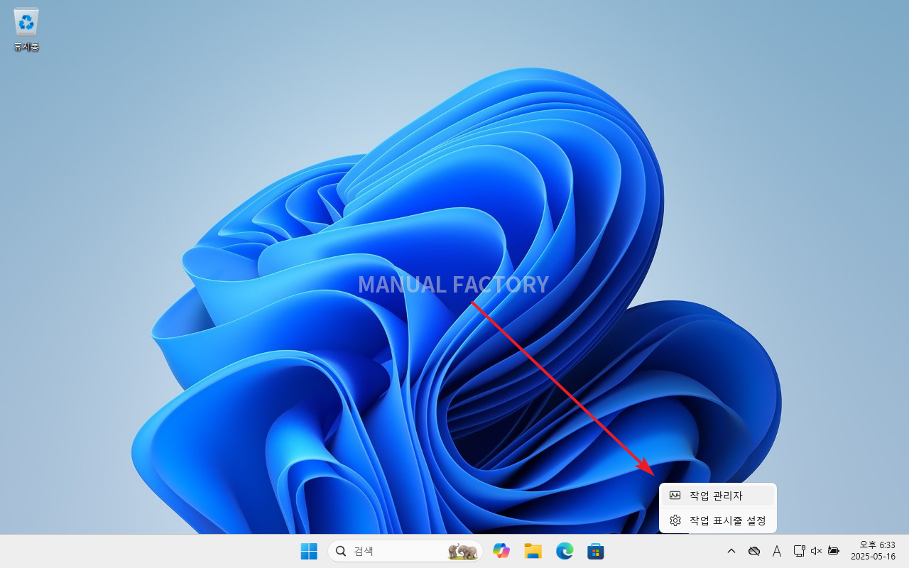Image resolution: width=909 pixels, height=568 pixels.
Task: Open File Explorer from the taskbar
Action: (x=533, y=551)
